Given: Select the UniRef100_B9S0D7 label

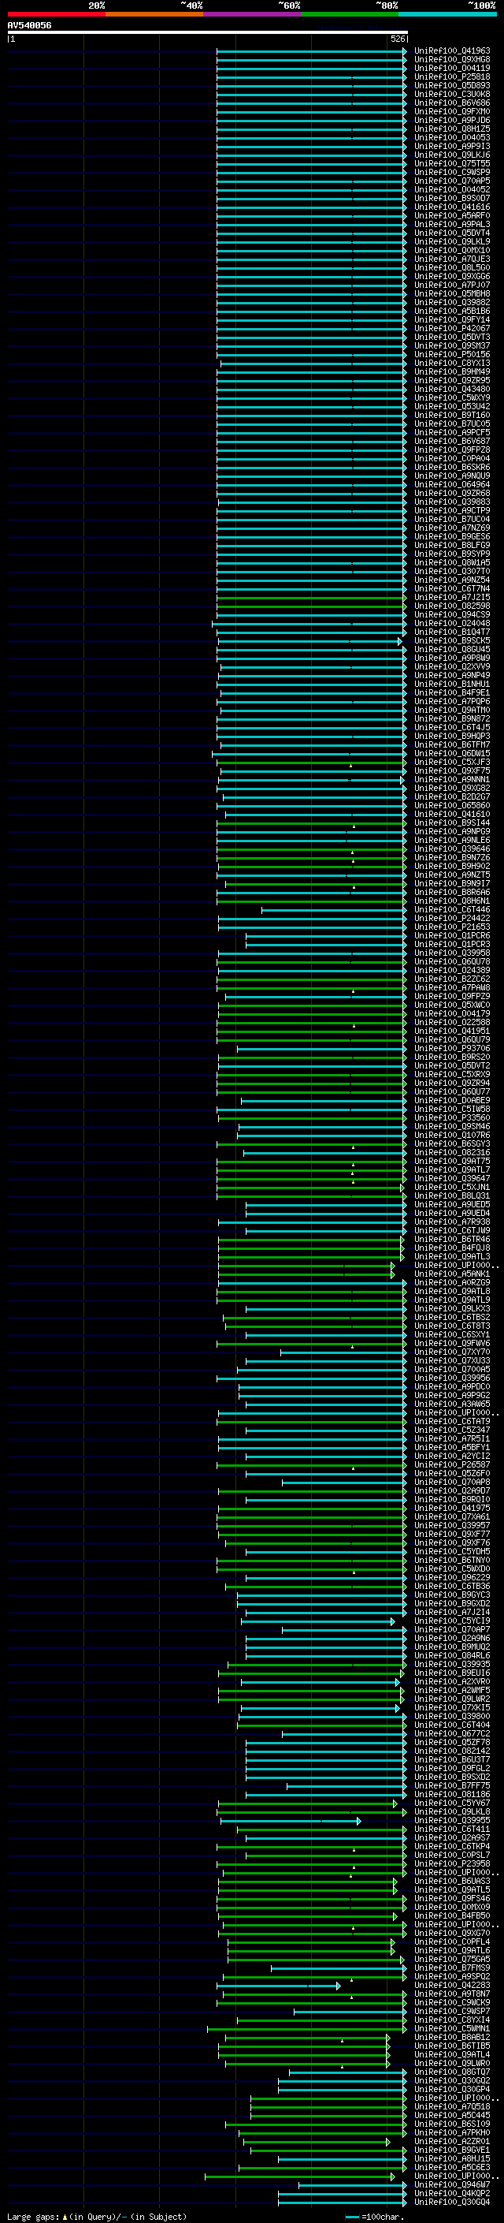Looking at the screenshot, I should tap(452, 198).
